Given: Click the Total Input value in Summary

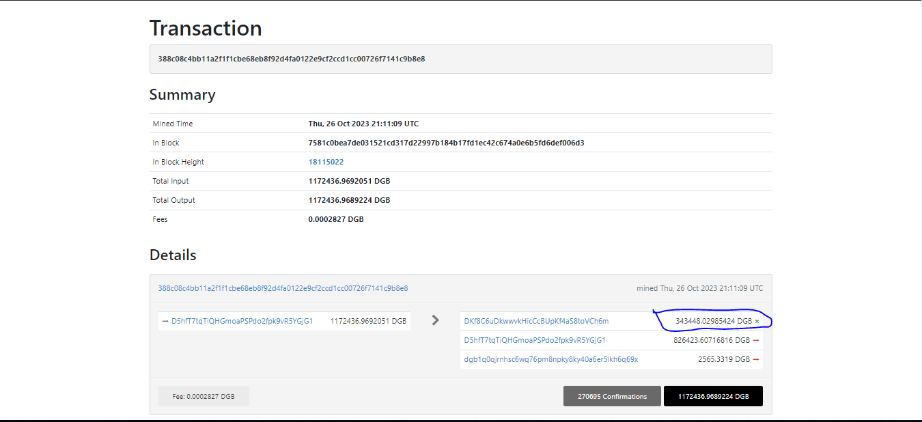Looking at the screenshot, I should (x=349, y=181).
